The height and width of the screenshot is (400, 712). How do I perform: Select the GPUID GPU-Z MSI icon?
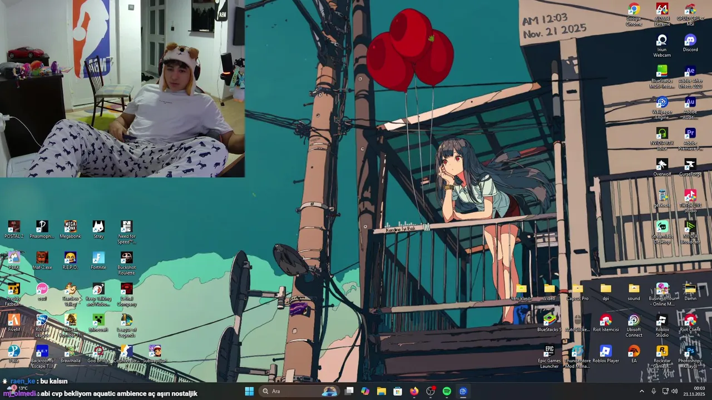[x=690, y=14]
